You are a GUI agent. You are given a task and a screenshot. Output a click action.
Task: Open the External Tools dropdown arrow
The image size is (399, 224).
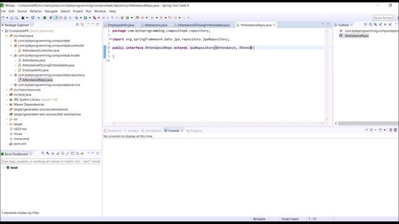99,18
